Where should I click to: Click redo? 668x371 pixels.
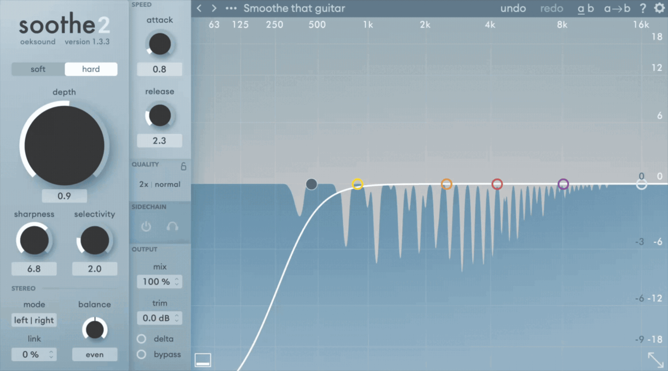552,8
